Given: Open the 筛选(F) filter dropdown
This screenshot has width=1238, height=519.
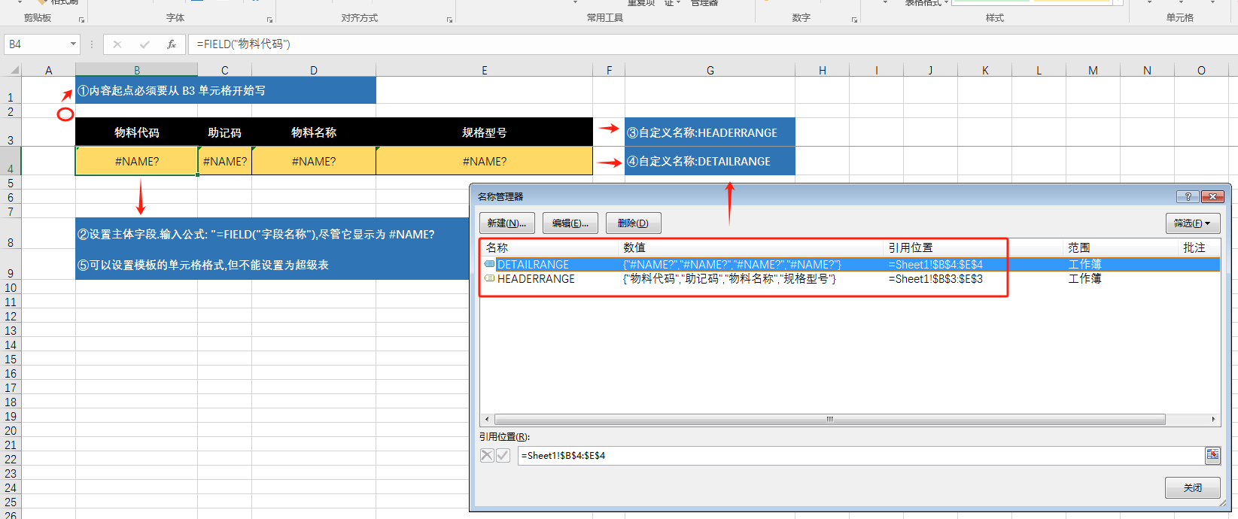Looking at the screenshot, I should pos(1192,223).
